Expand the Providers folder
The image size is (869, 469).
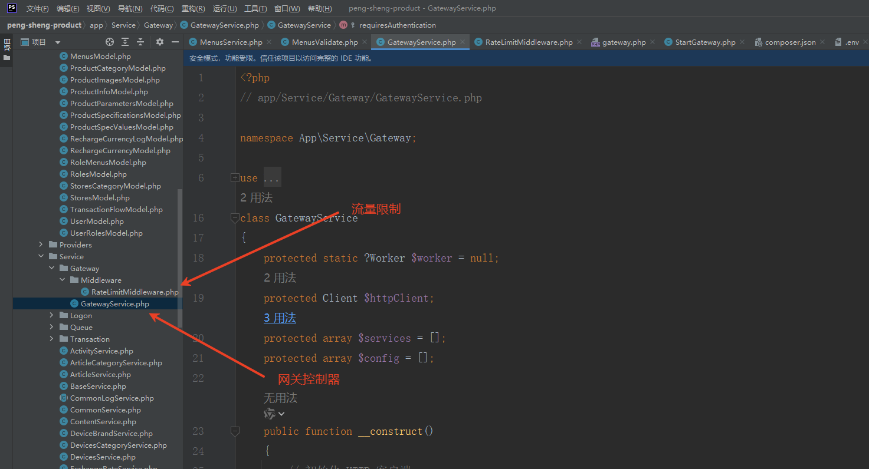click(41, 245)
